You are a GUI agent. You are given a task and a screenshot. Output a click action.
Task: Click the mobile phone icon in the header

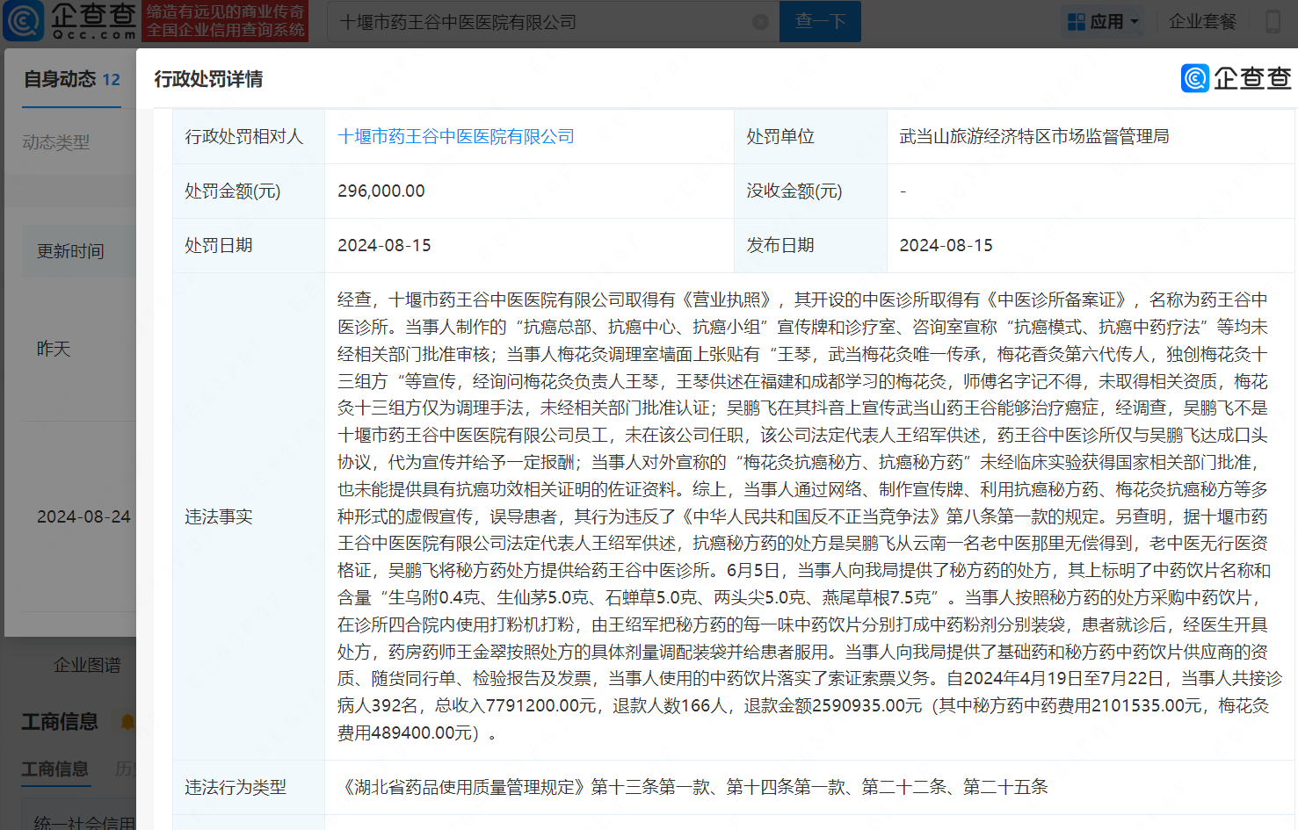click(x=1273, y=21)
